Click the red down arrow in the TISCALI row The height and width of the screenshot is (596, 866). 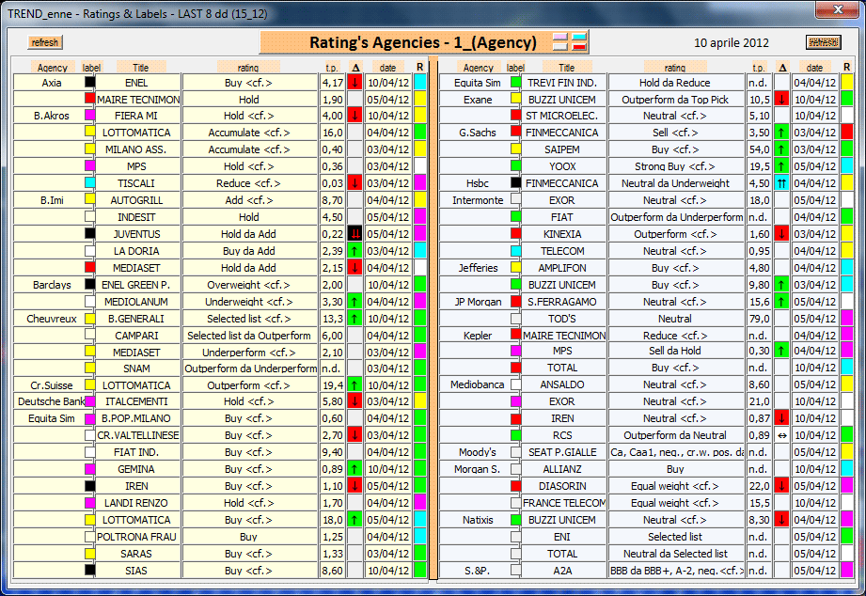click(x=354, y=182)
